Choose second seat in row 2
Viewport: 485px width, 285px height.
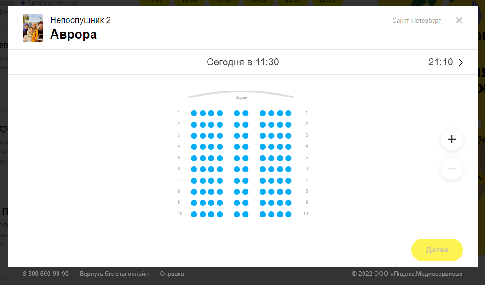[202, 125]
